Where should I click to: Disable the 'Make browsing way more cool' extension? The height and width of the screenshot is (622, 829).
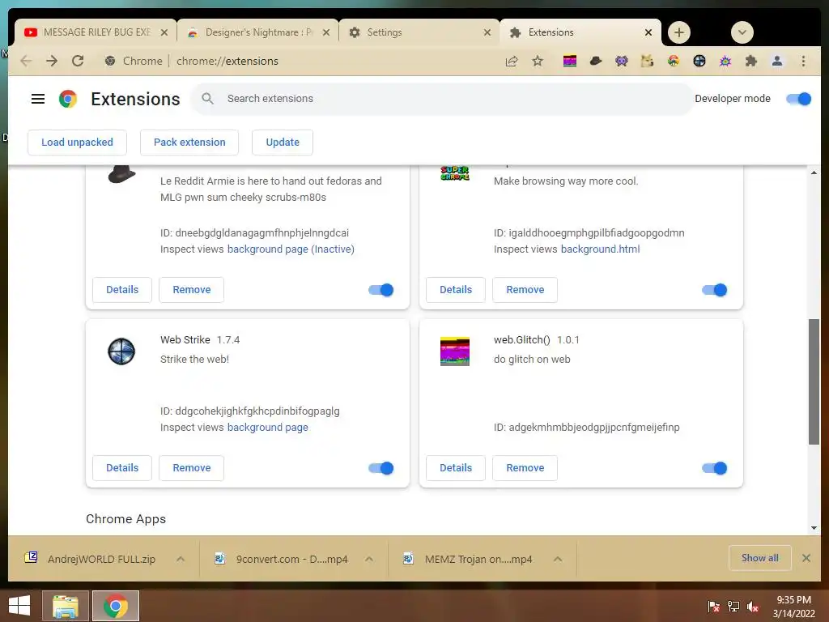715,290
